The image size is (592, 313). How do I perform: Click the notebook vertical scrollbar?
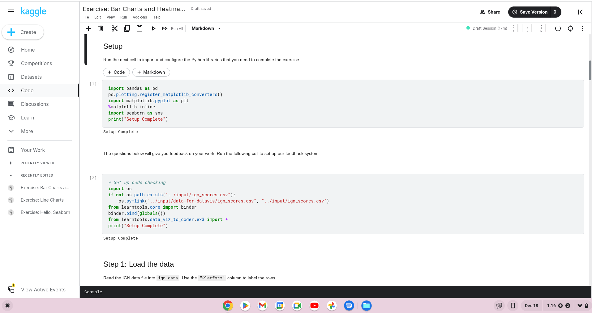coord(590,70)
